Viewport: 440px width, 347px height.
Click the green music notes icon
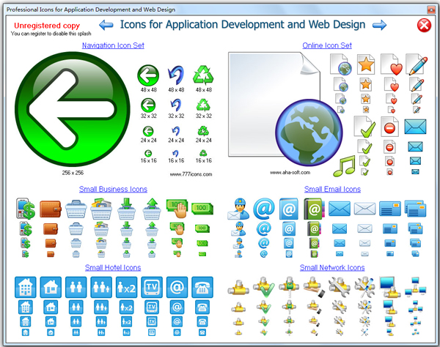pos(344,166)
